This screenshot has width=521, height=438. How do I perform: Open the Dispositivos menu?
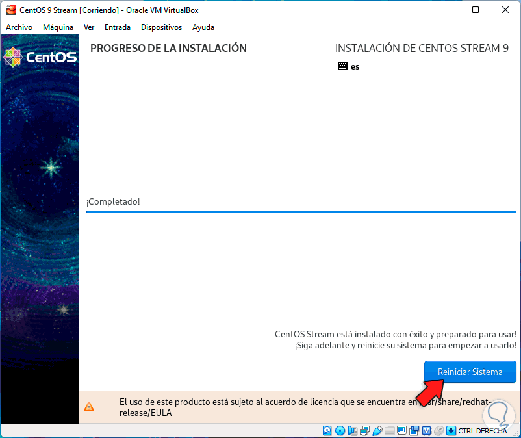point(162,27)
